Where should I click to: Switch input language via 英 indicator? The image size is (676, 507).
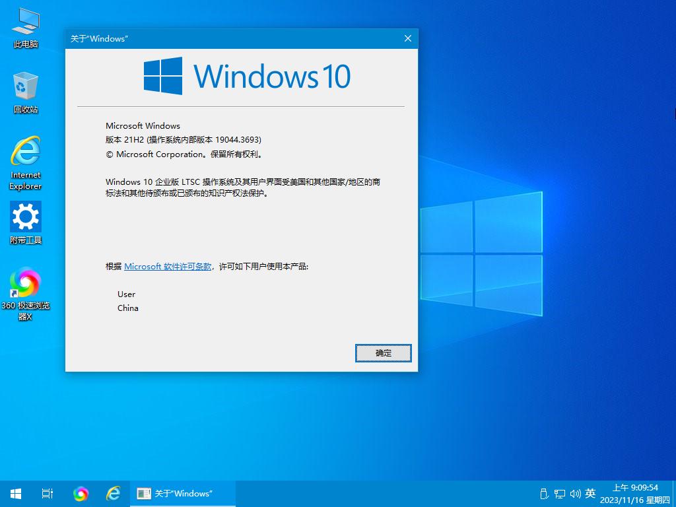pos(591,493)
